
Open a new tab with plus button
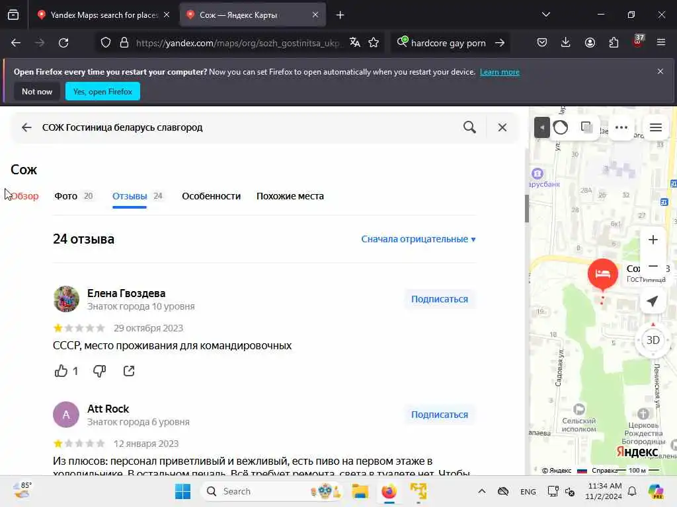pyautogui.click(x=340, y=15)
